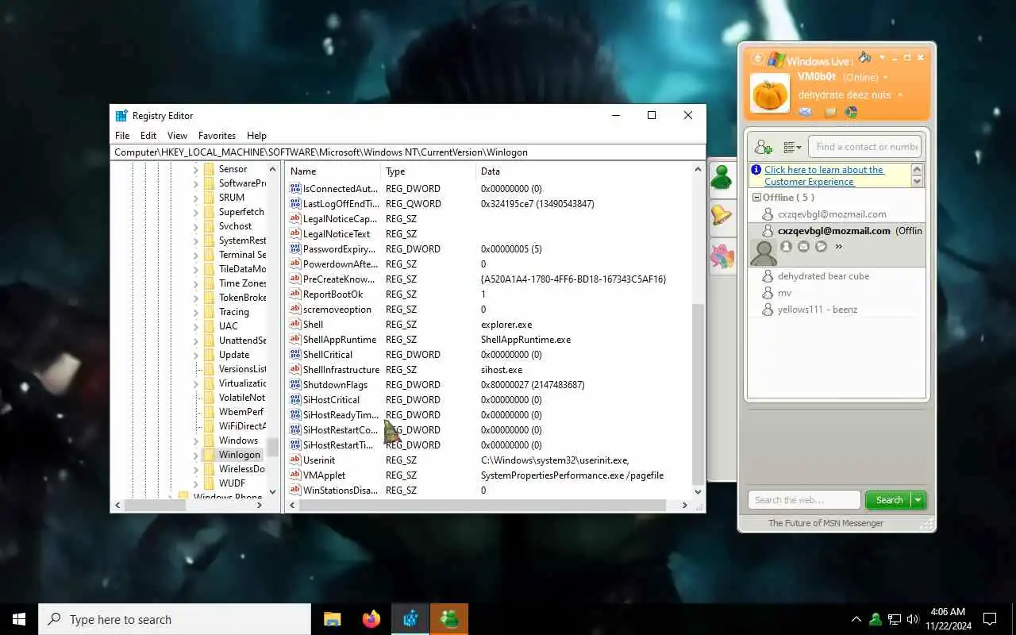The image size is (1016, 635).
Task: Click the key tree's vertical scrollbar thumb
Action: click(272, 448)
